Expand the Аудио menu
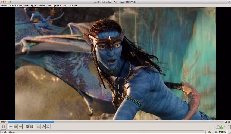 (34, 5)
